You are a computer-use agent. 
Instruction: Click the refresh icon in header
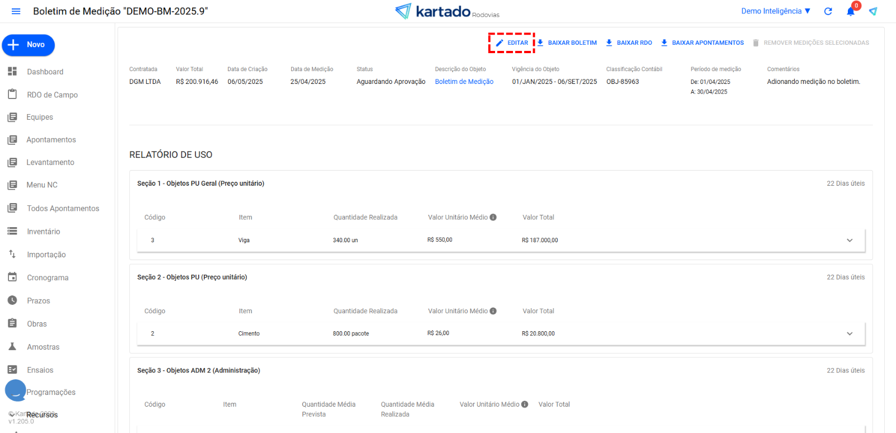(x=828, y=11)
